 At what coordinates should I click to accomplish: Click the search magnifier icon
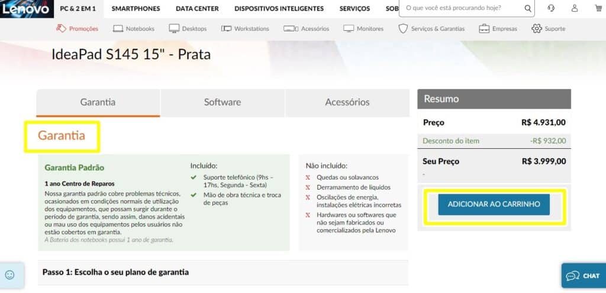(527, 8)
